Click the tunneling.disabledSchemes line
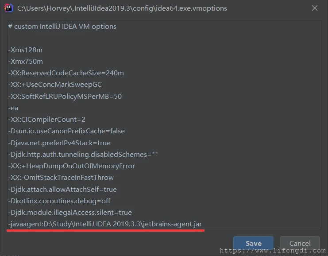 point(83,155)
